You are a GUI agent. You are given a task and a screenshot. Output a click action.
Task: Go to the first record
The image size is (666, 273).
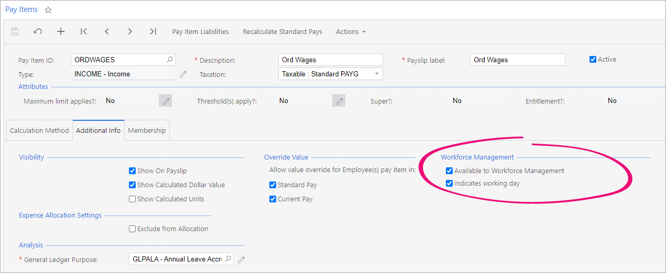tap(84, 32)
